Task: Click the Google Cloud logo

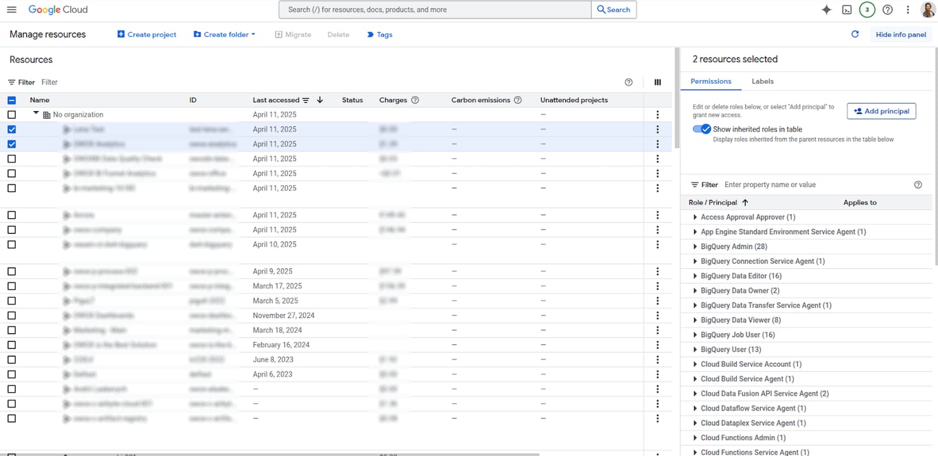Action: pyautogui.click(x=58, y=10)
